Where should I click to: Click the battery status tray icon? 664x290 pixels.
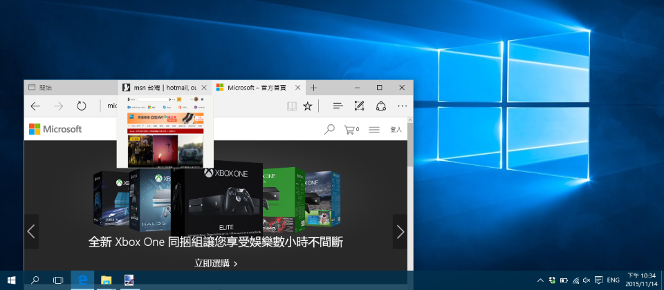[564, 280]
